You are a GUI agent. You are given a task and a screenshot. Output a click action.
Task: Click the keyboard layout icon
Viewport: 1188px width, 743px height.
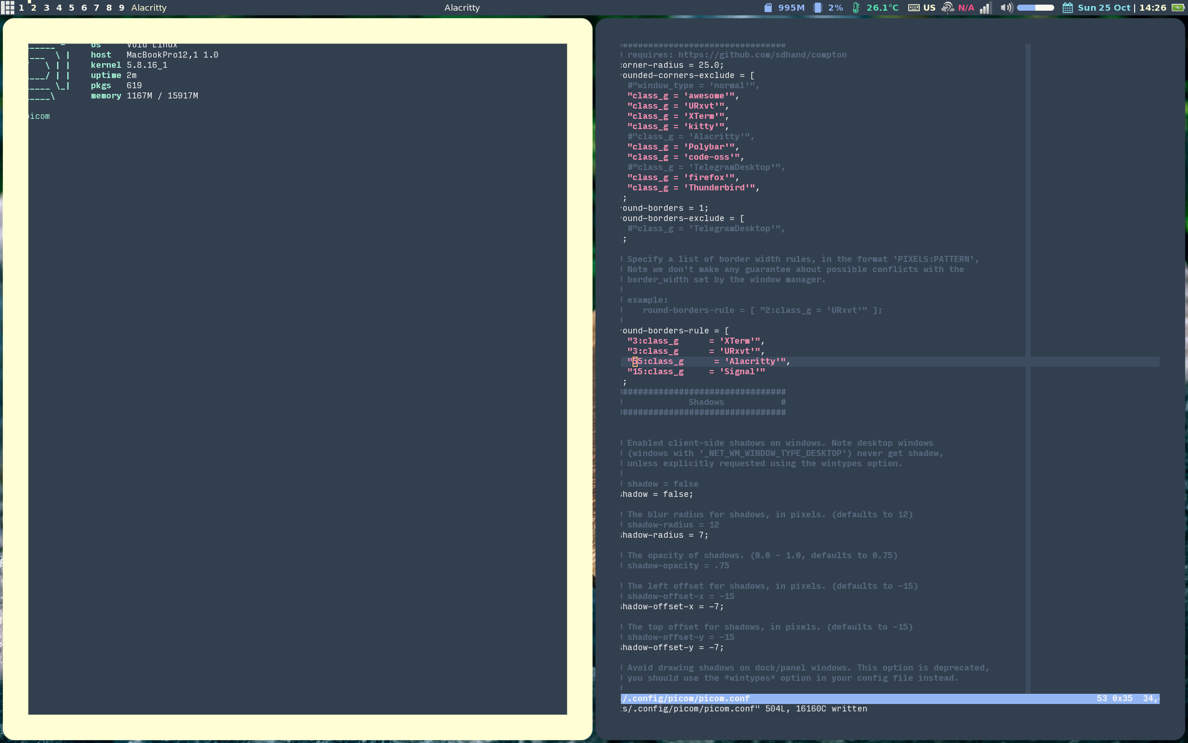(914, 7)
